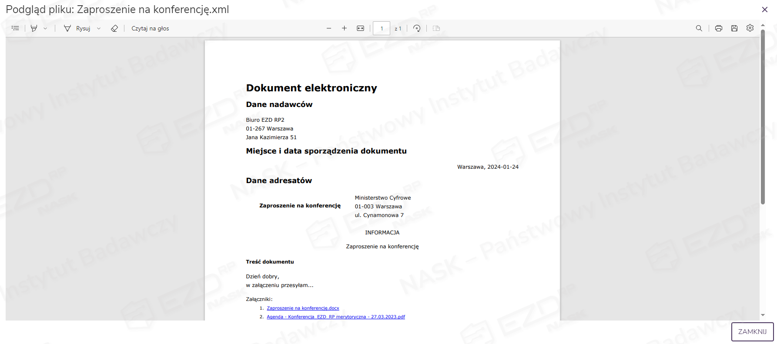Save the file using diskette icon
This screenshot has height=344, width=777.
[734, 28]
